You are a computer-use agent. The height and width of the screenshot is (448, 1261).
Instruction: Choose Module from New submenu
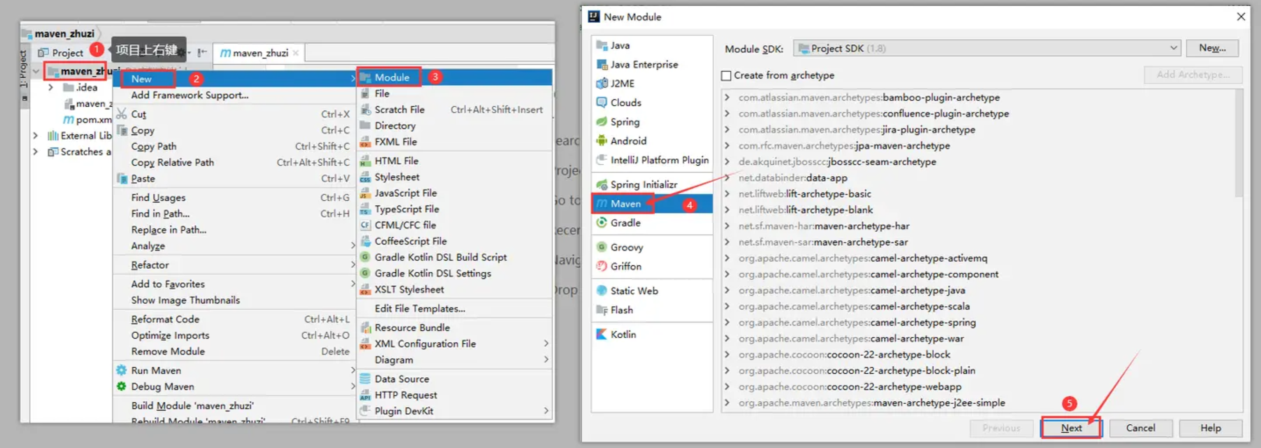pyautogui.click(x=455, y=77)
